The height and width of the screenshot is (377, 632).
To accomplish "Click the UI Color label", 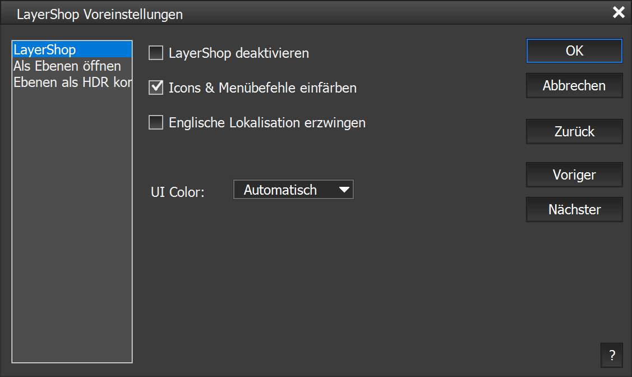I will coord(178,191).
